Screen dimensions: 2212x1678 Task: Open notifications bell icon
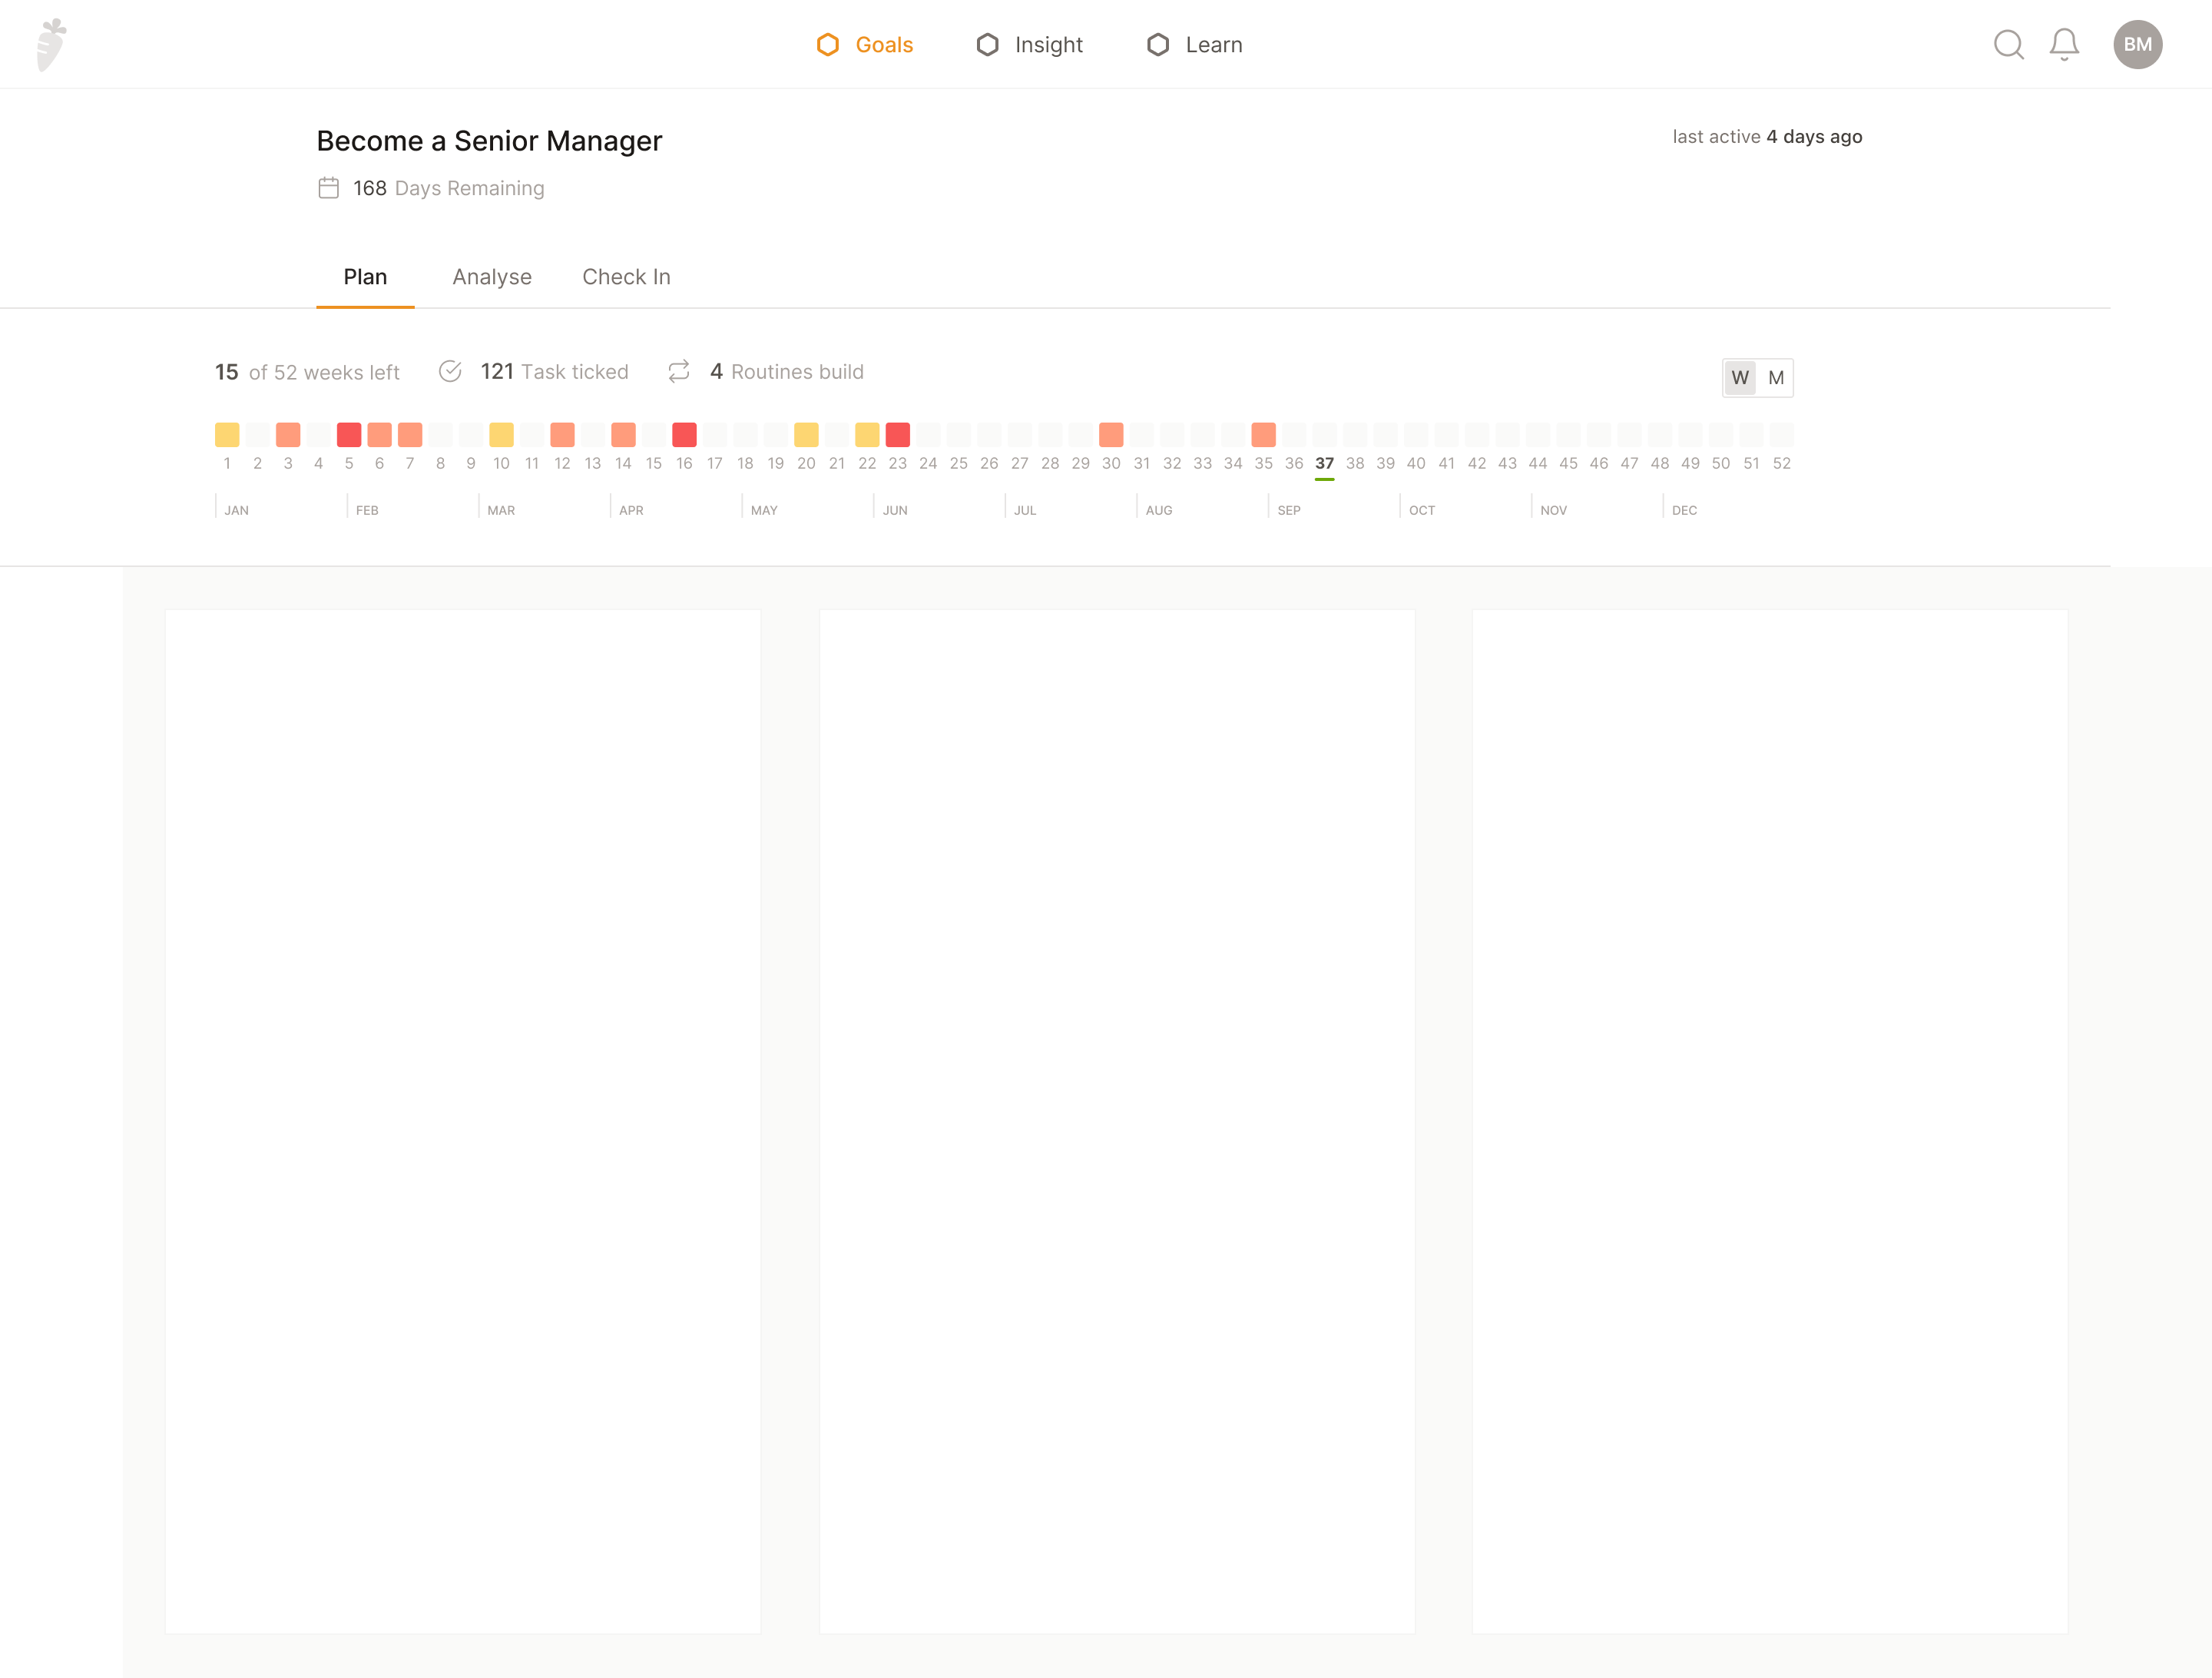click(2064, 45)
